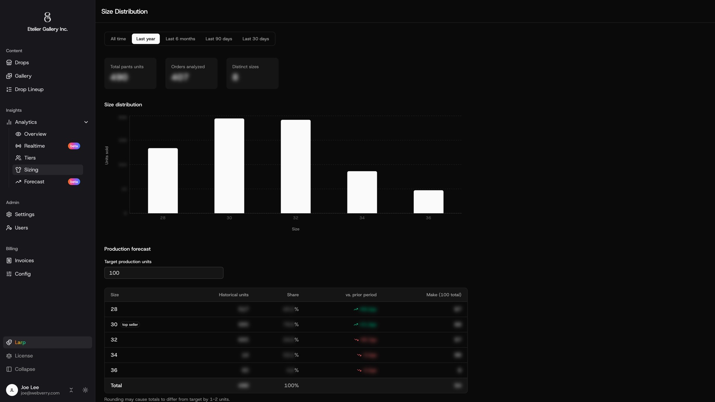Click the Etelier Gallery logo icon
Viewport: 715px width, 402px height.
[x=47, y=17]
